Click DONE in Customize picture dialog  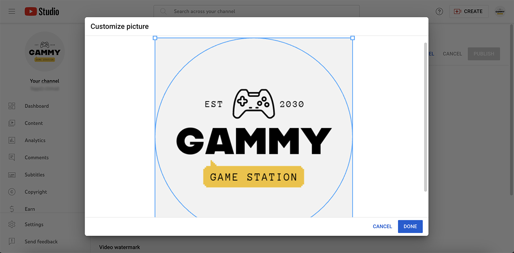[410, 226]
